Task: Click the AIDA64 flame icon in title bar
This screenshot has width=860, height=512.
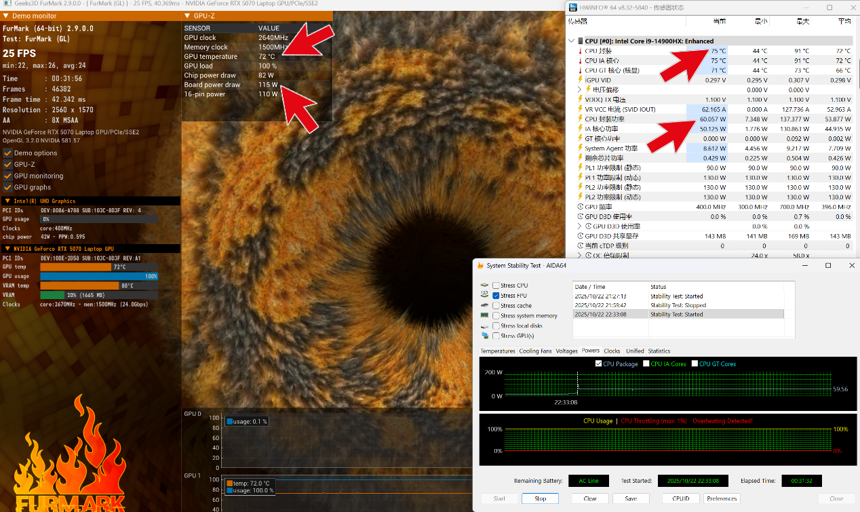Action: pos(480,266)
